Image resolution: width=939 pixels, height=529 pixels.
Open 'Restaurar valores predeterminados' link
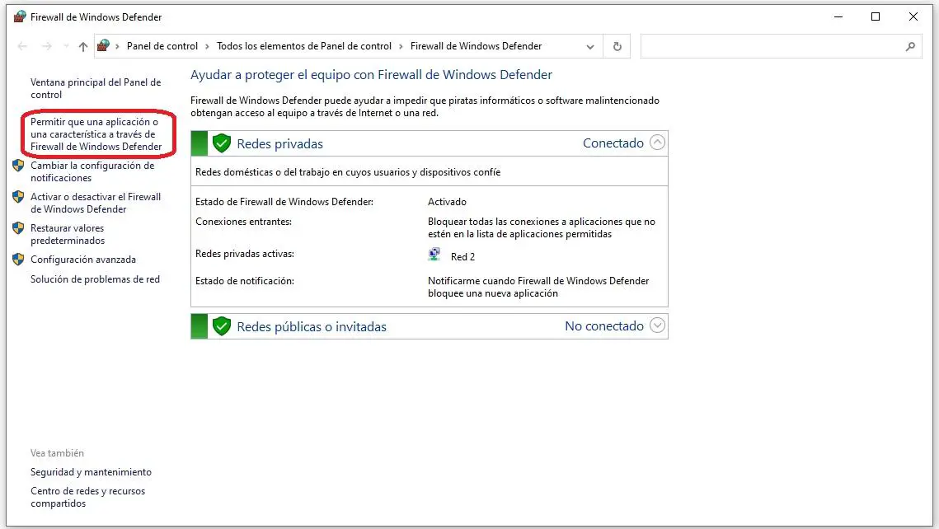(x=68, y=234)
